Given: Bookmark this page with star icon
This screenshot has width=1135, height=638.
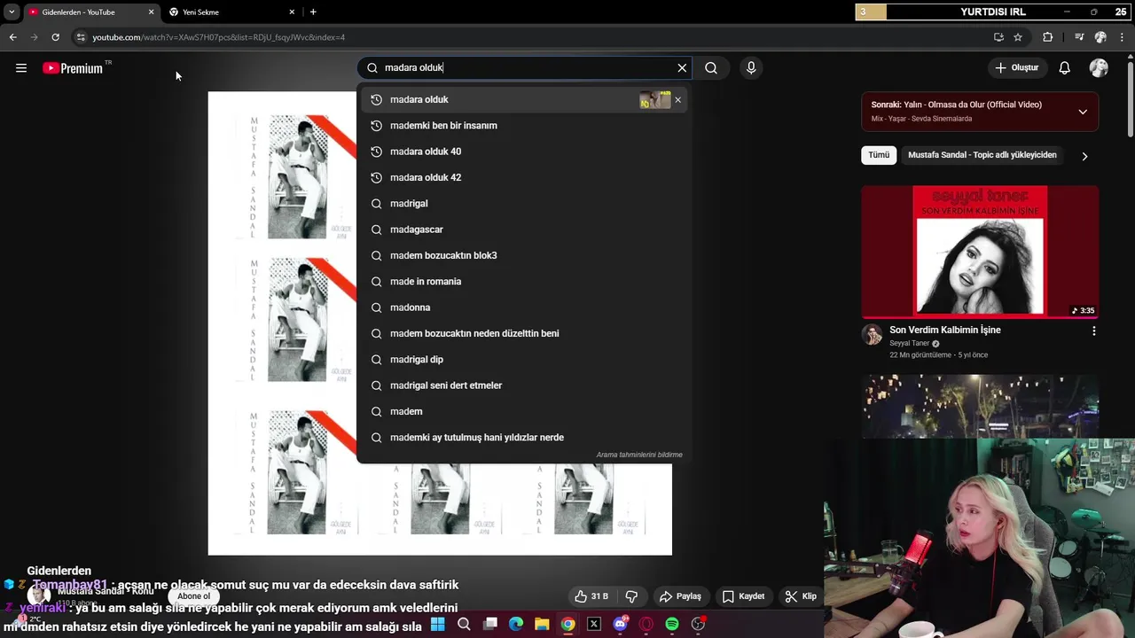Looking at the screenshot, I should click(1018, 37).
